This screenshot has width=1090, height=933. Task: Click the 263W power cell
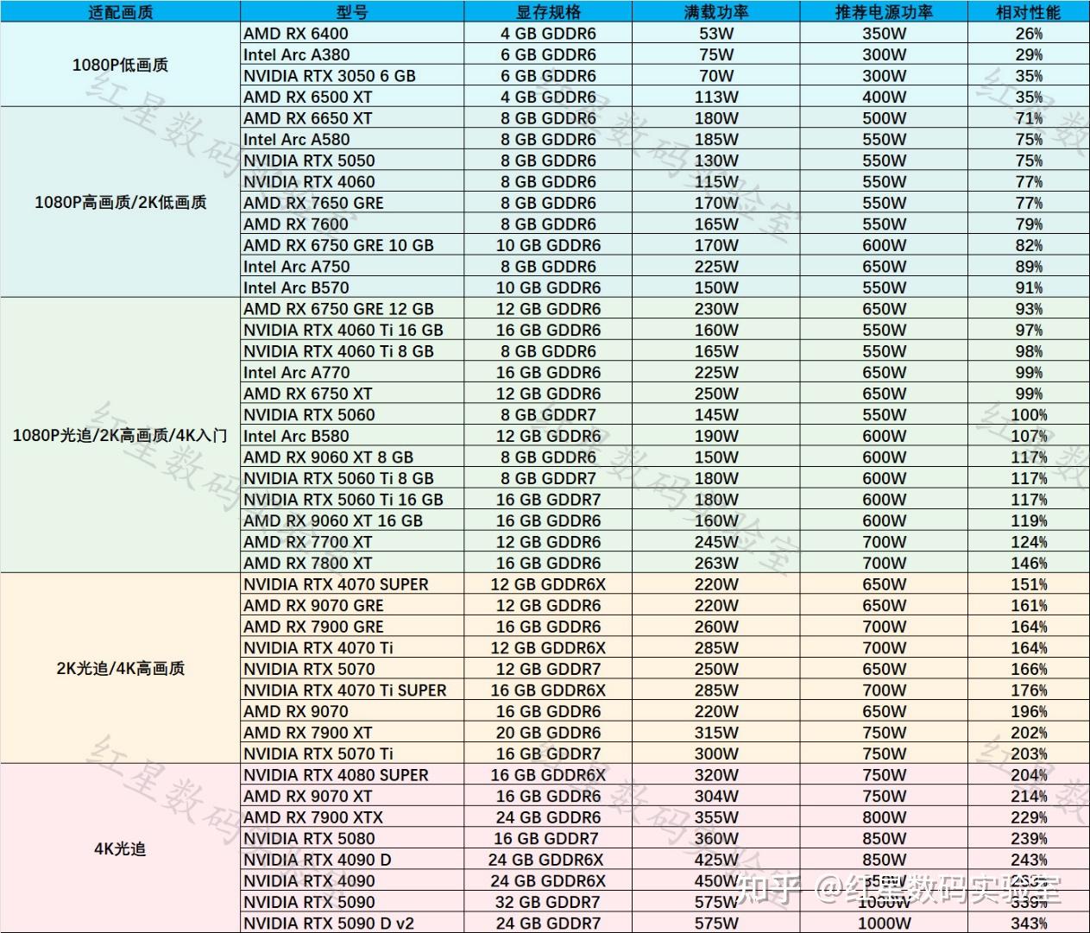tap(716, 563)
